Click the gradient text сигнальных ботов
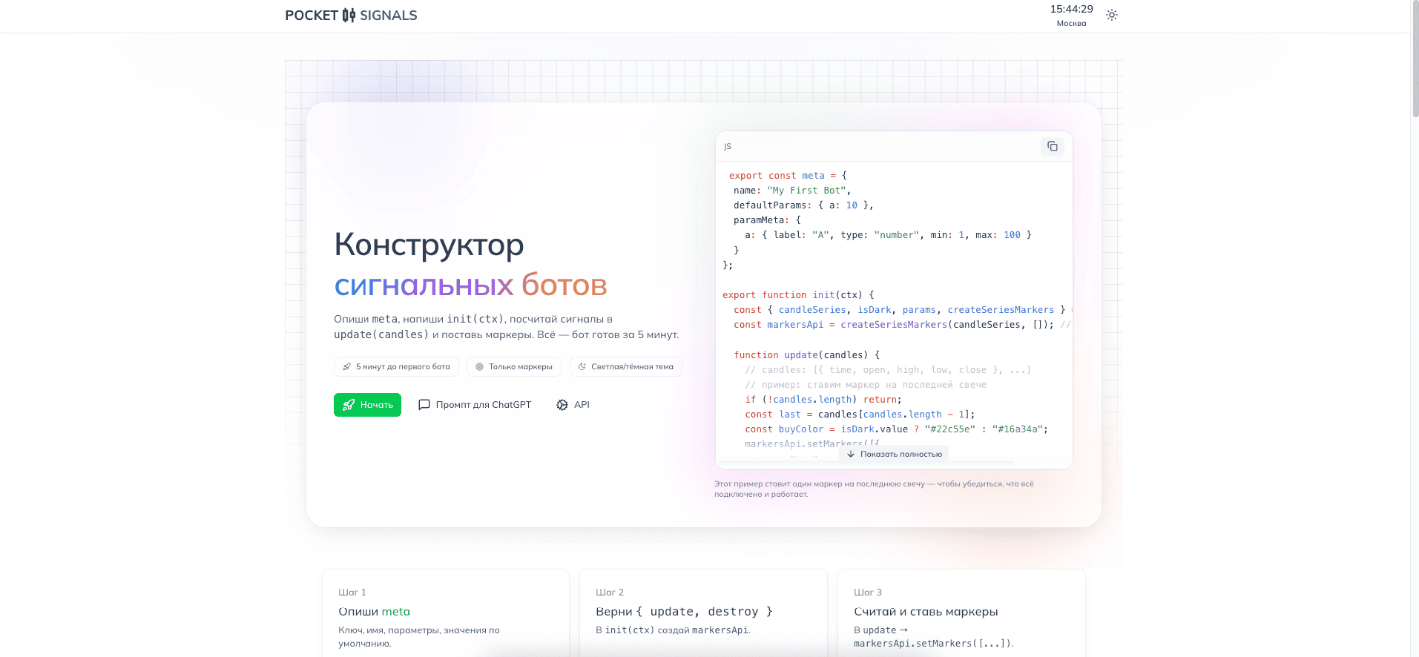 click(x=470, y=285)
